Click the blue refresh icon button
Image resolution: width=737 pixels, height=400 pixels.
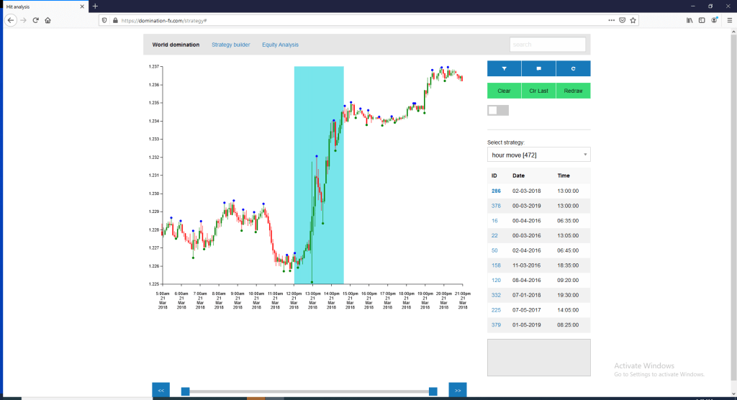573,68
